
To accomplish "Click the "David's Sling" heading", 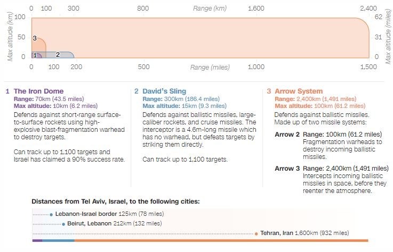I will [x=164, y=91].
